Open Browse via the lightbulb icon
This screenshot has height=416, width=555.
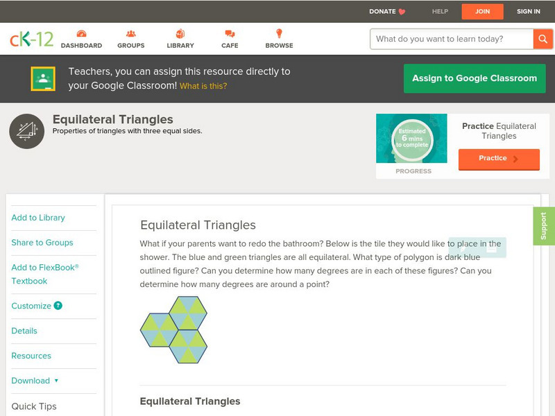pyautogui.click(x=278, y=33)
